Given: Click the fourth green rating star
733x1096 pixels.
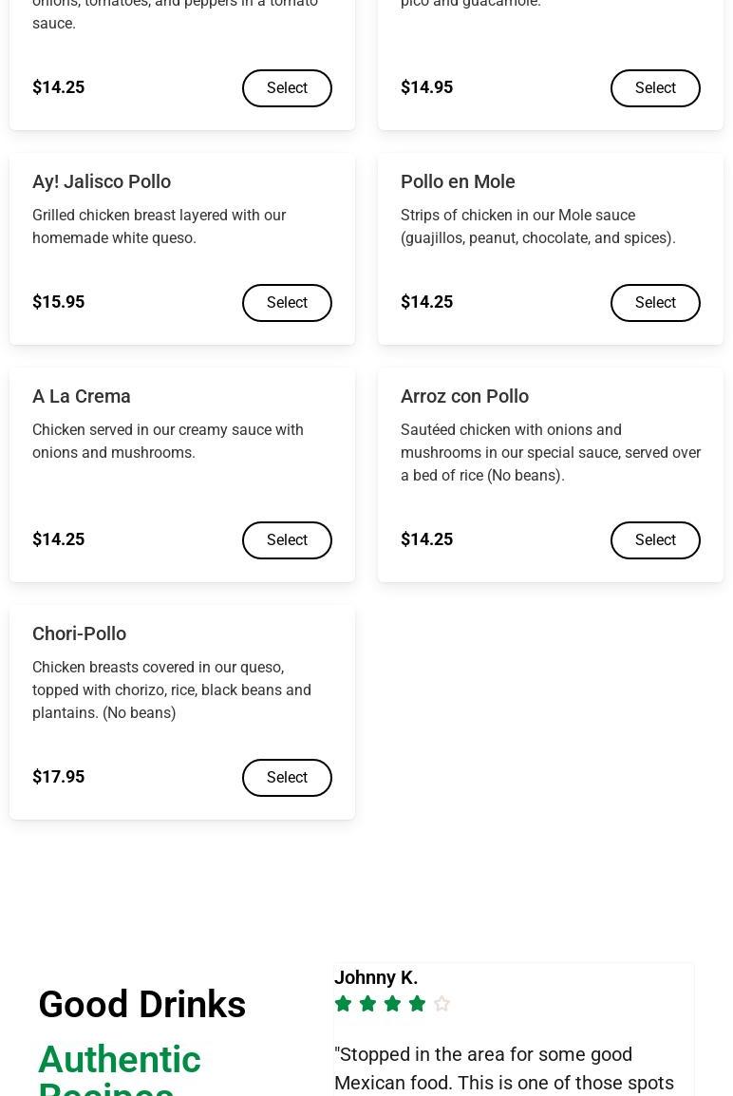Looking at the screenshot, I should [x=418, y=1004].
